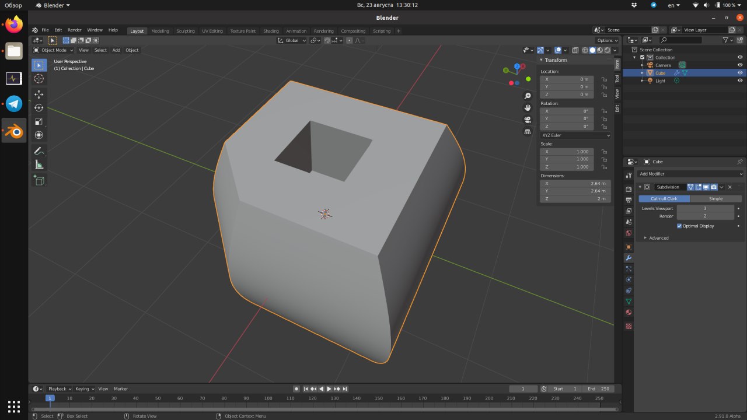Image resolution: width=747 pixels, height=420 pixels.
Task: Switch perspective/orthographic with the grid icon
Action: tap(528, 131)
